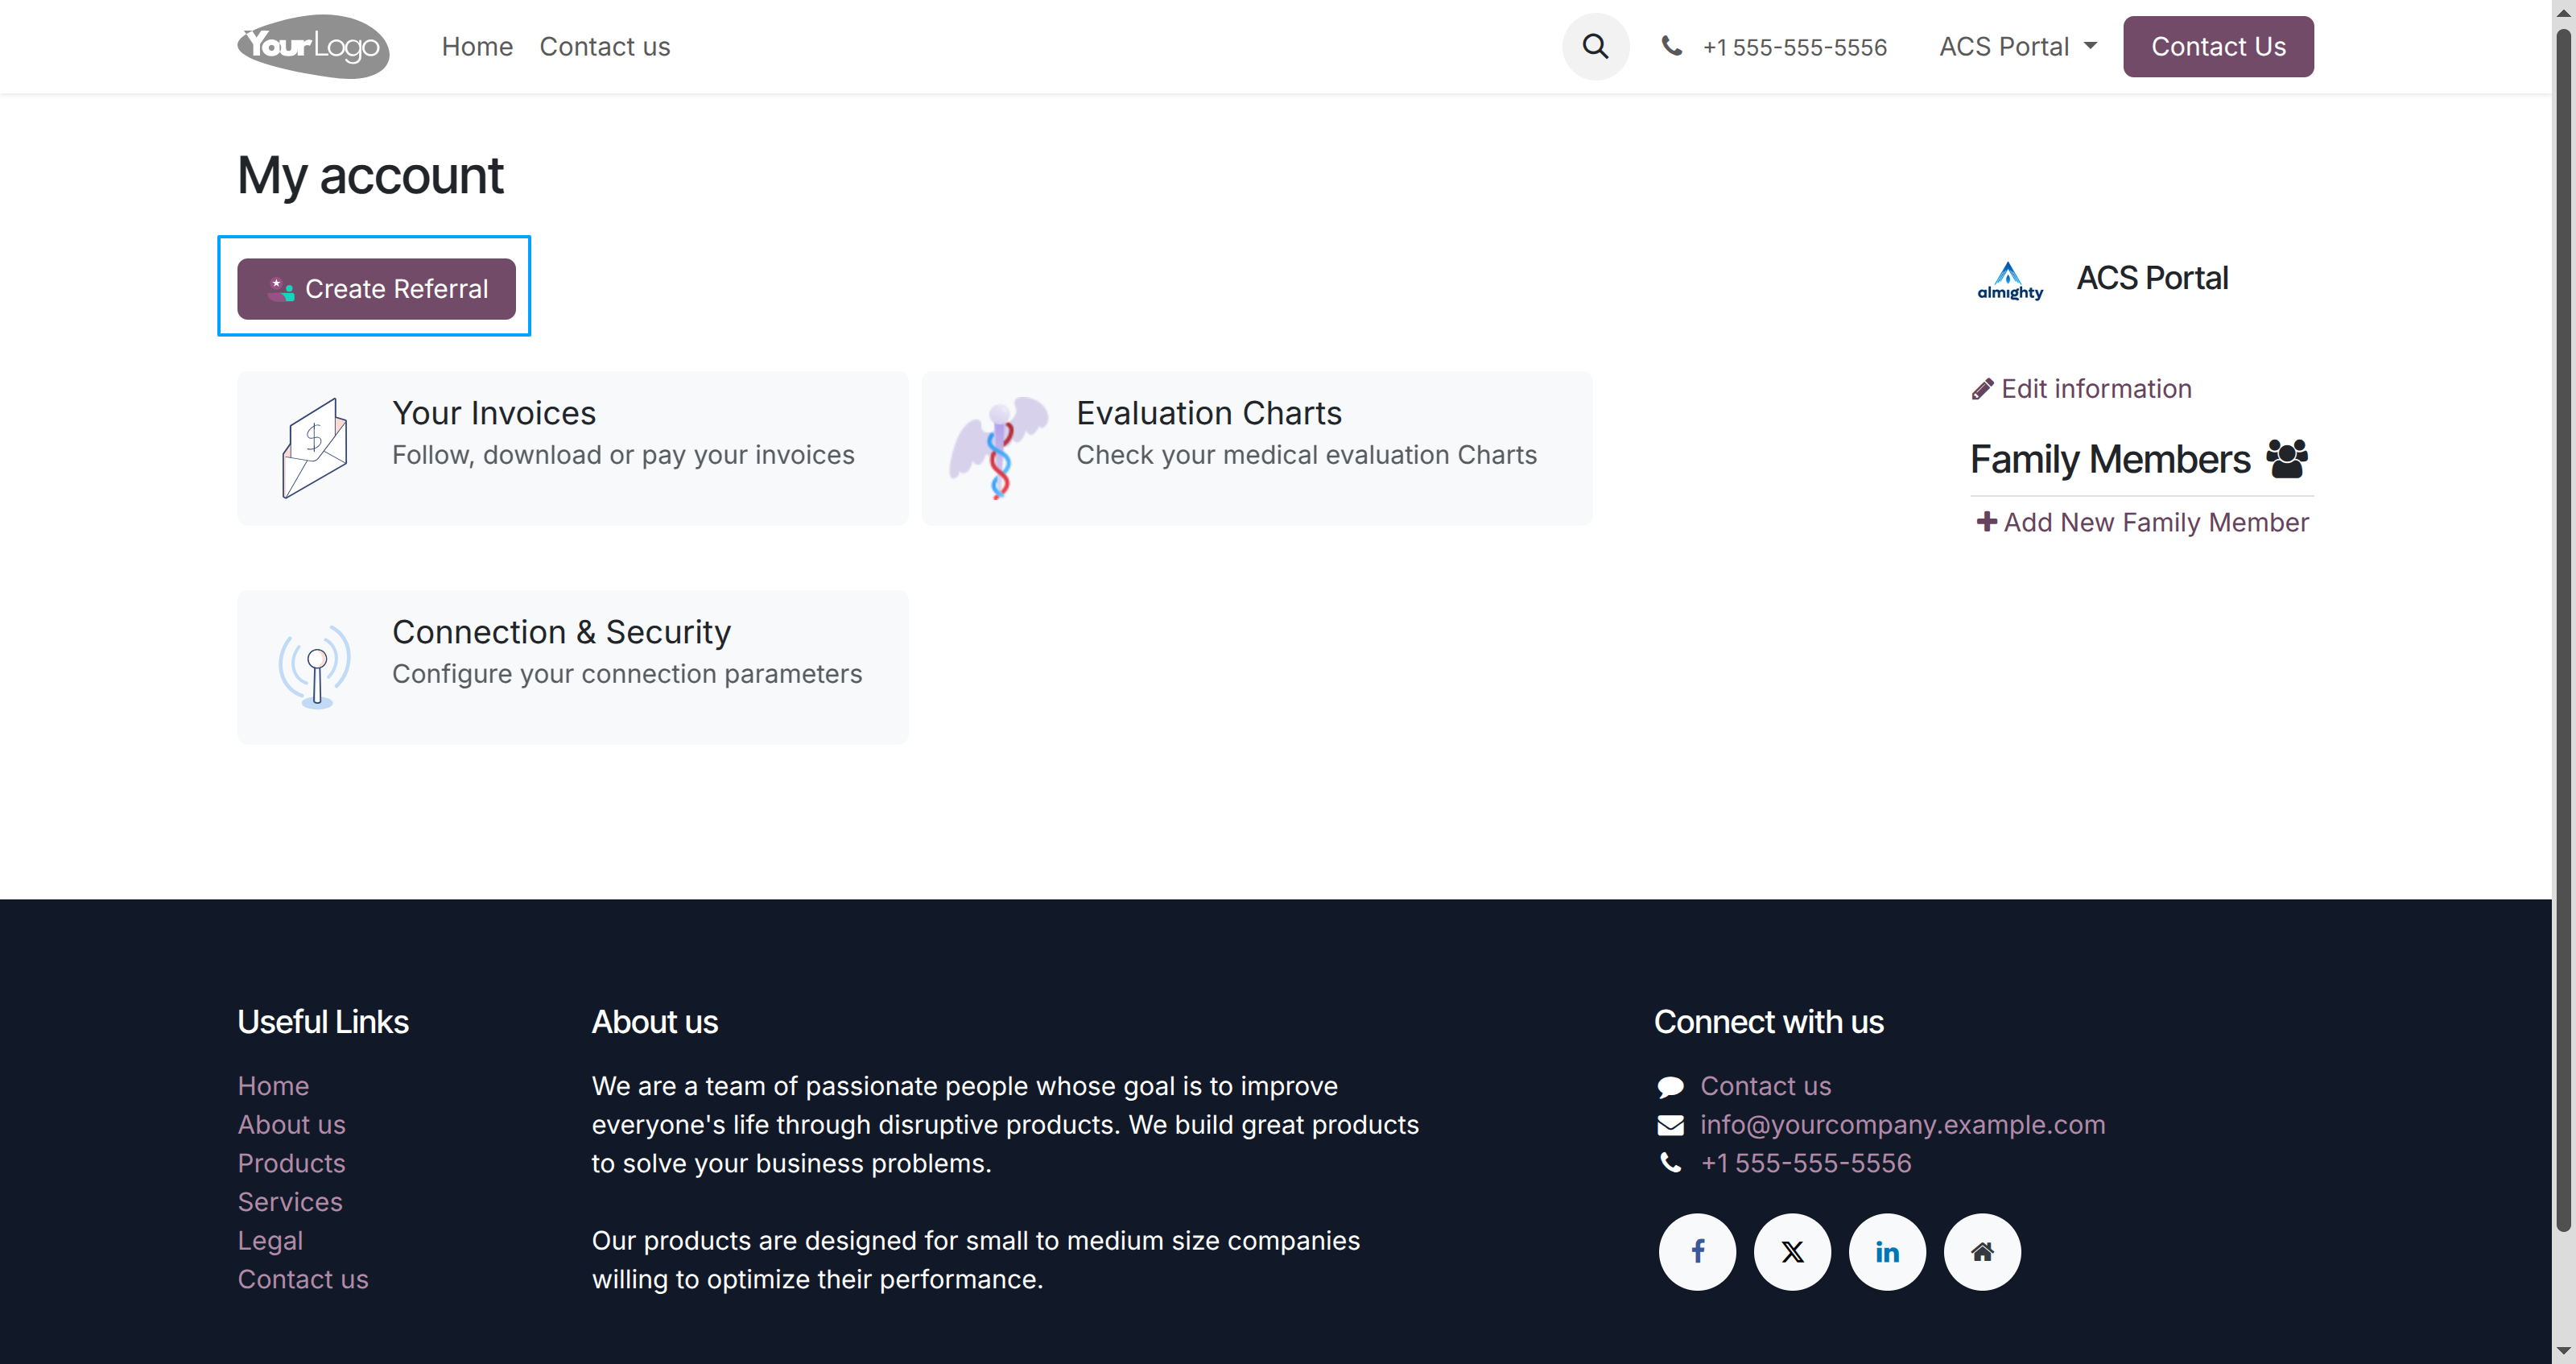The width and height of the screenshot is (2576, 1364).
Task: Click the almighty ACS Portal avatar
Action: pyautogui.click(x=2009, y=279)
